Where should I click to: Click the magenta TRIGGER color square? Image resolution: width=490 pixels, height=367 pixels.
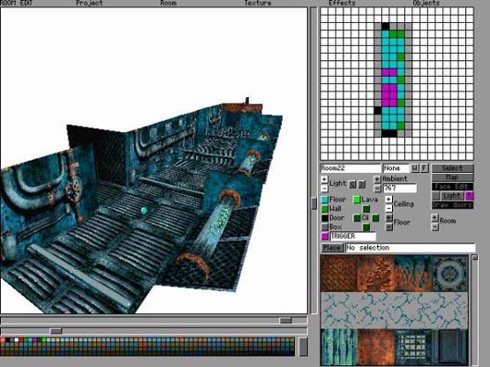tap(325, 236)
